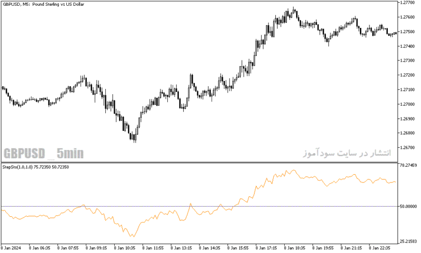Click the 25.21583 indicator scale minimum

tap(408, 242)
